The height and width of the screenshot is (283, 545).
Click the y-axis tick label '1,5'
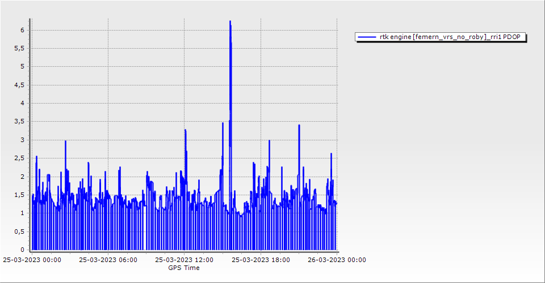click(20, 195)
